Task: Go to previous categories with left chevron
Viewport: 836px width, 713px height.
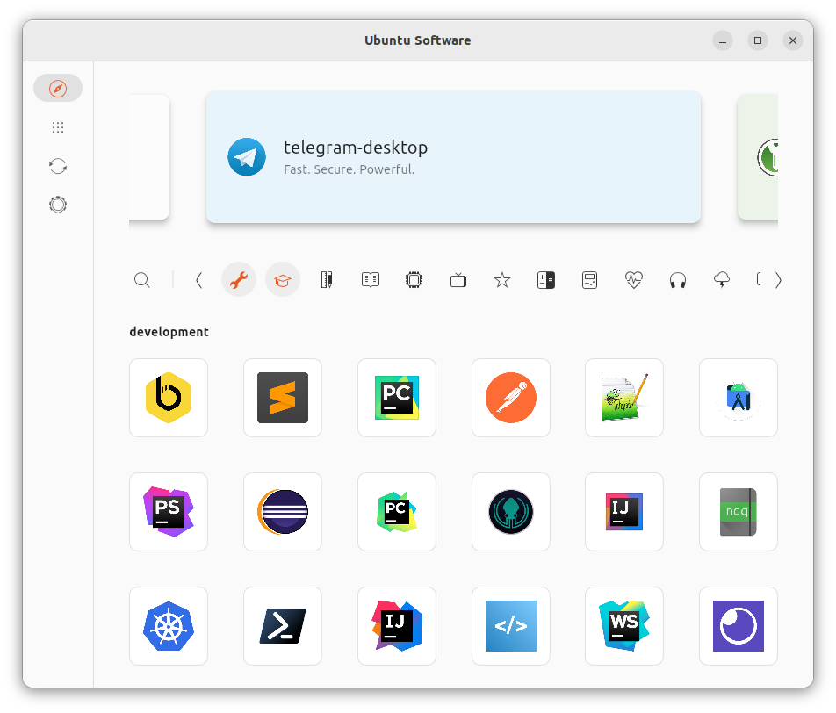Action: (x=198, y=280)
